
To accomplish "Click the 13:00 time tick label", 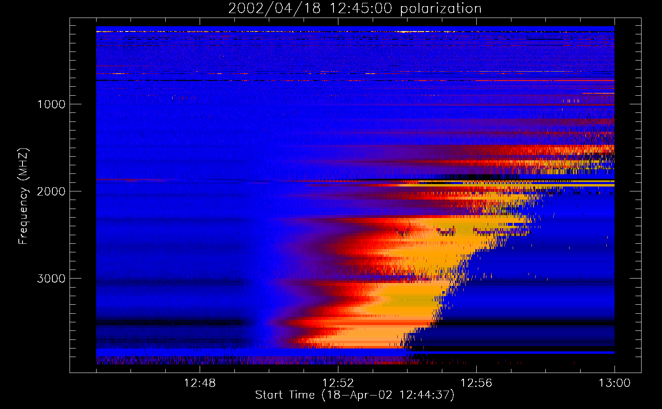I will 615,383.
